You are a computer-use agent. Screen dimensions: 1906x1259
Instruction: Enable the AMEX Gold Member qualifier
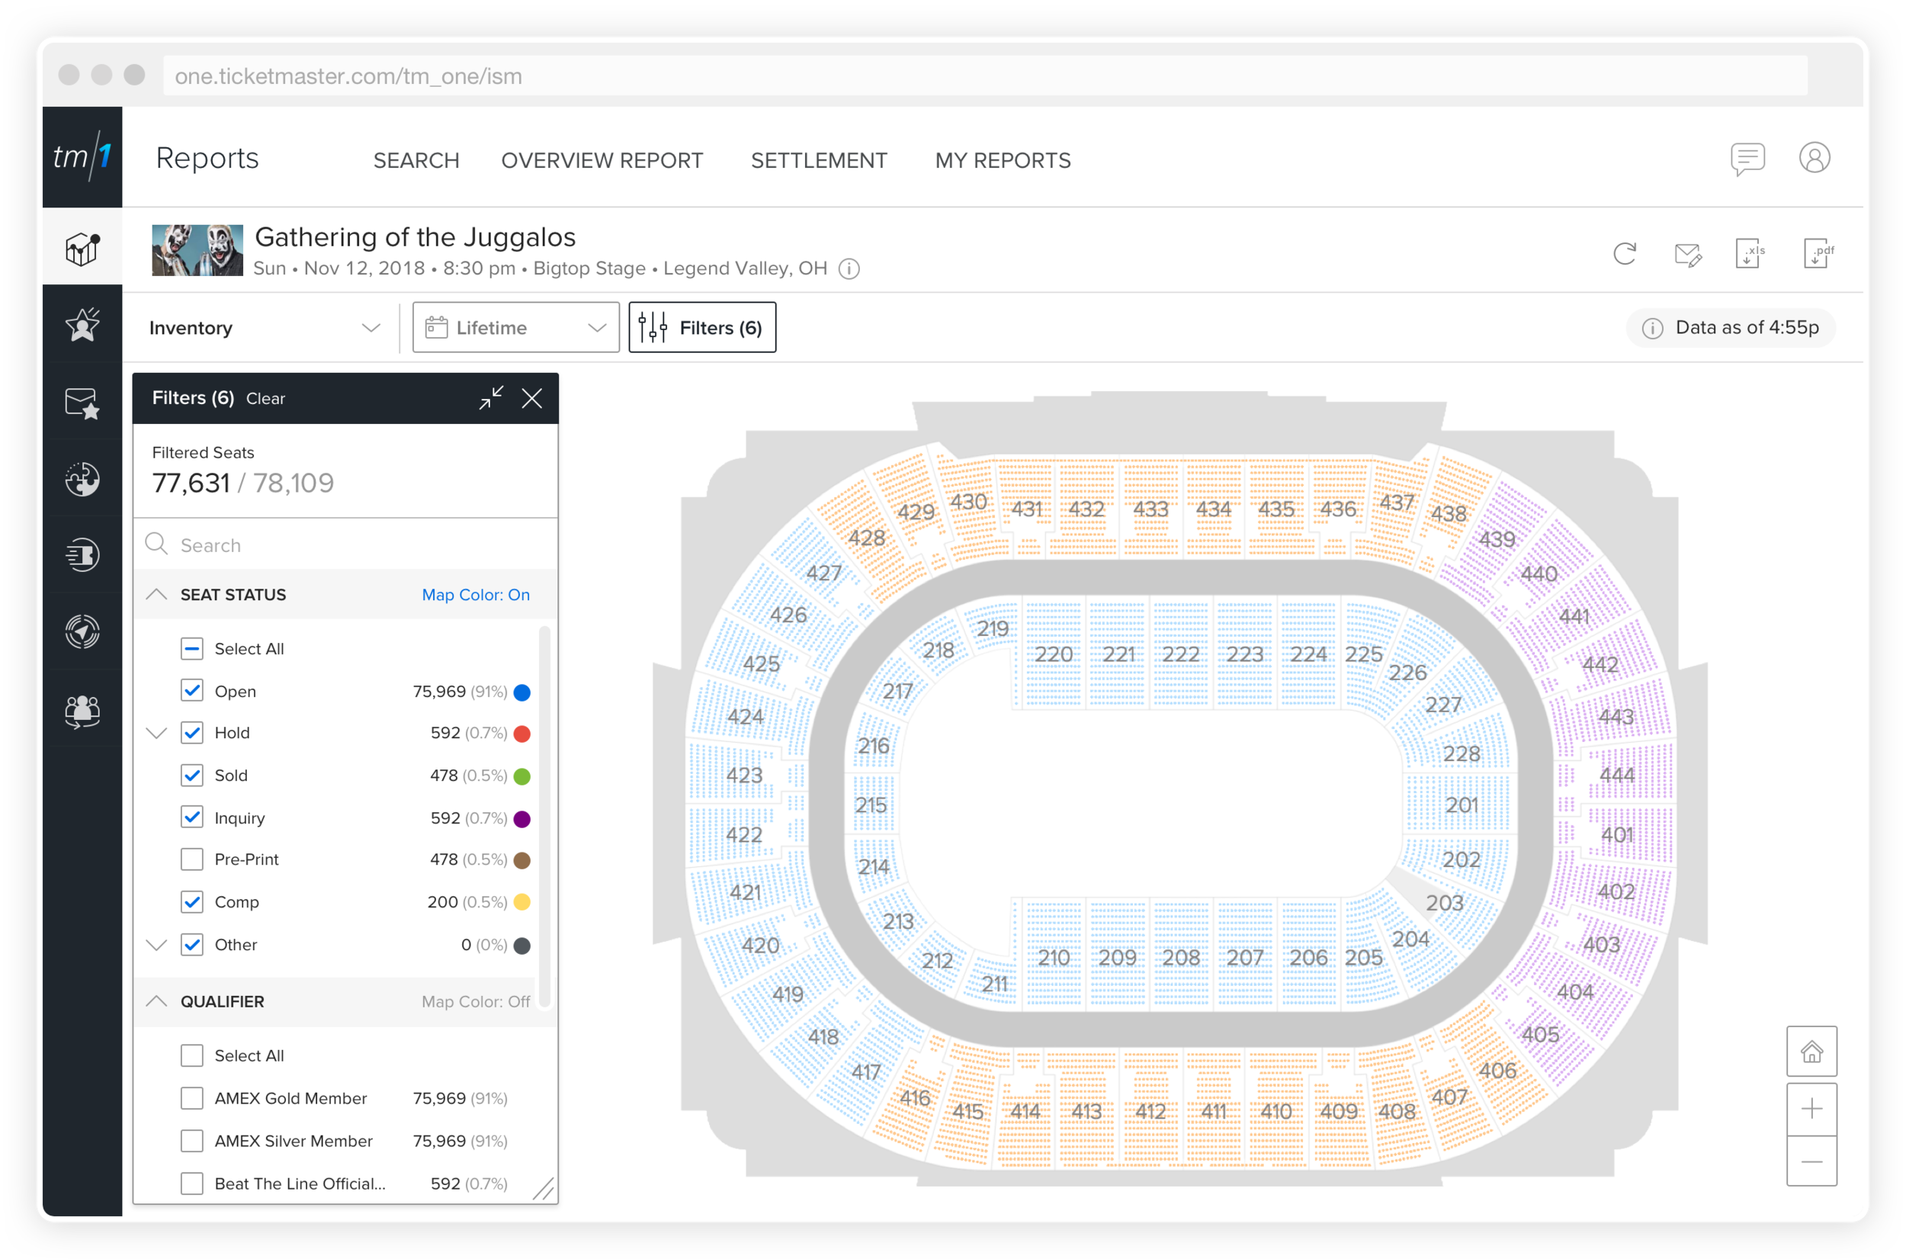(192, 1097)
